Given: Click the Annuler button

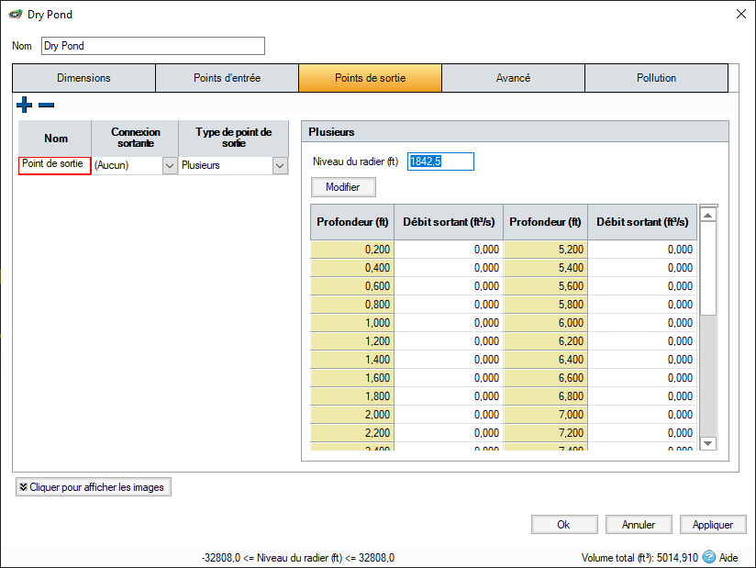Looking at the screenshot, I should coord(639,525).
